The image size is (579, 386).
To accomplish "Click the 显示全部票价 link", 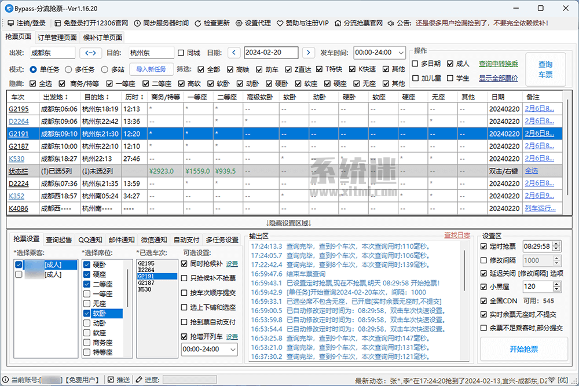I will 499,78.
